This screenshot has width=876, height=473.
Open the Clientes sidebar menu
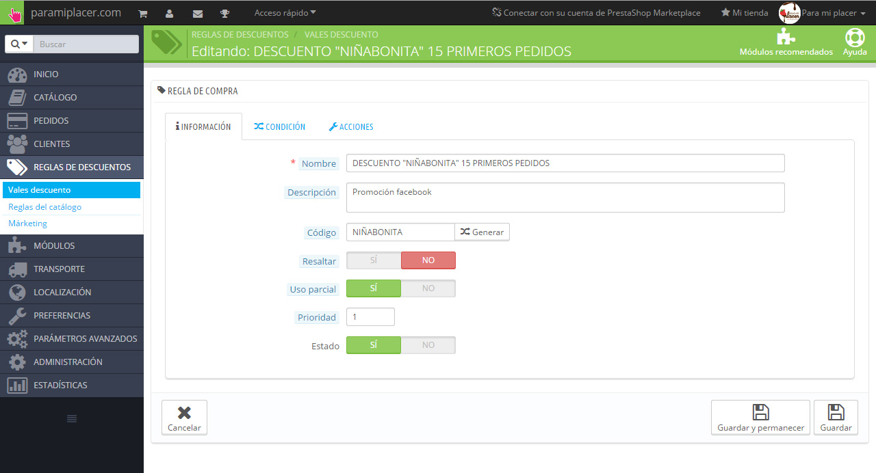click(72, 144)
